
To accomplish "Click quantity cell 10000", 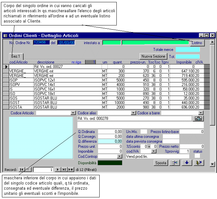I will pos(116,103).
